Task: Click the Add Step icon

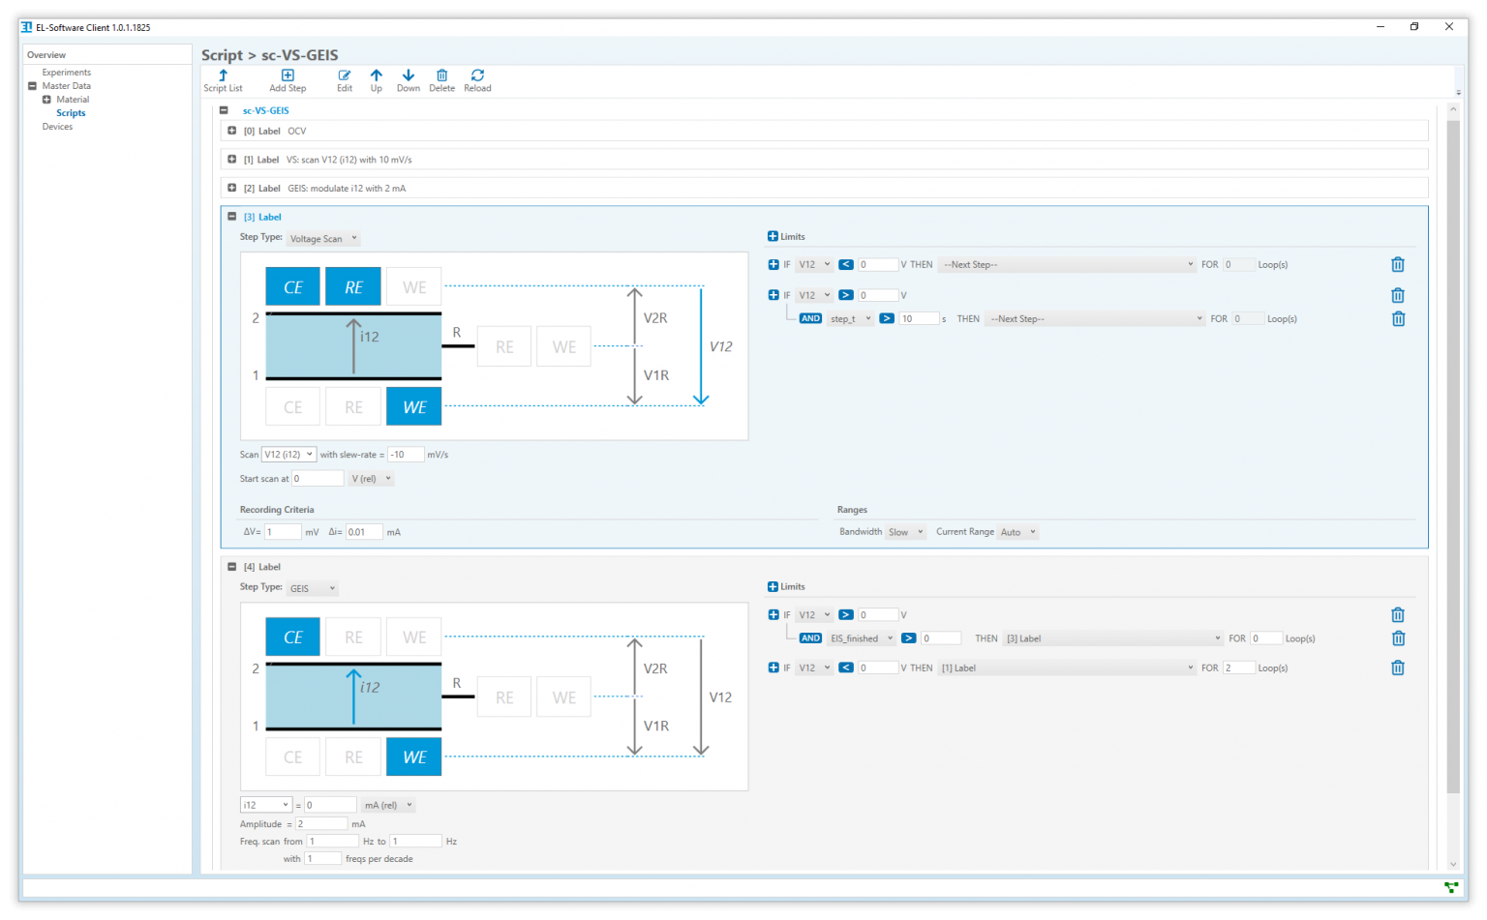Action: [288, 75]
